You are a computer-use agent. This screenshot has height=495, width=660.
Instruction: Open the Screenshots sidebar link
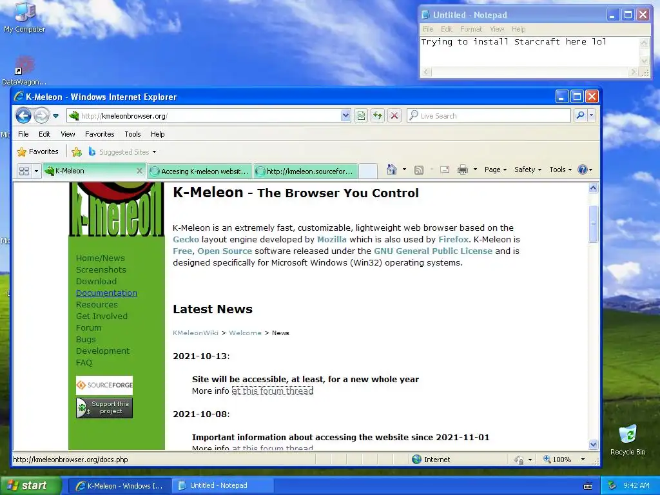point(101,270)
